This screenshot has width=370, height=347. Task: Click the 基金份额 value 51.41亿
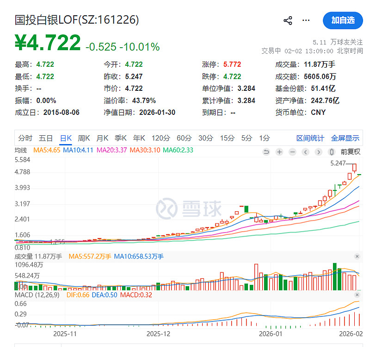(x=323, y=88)
